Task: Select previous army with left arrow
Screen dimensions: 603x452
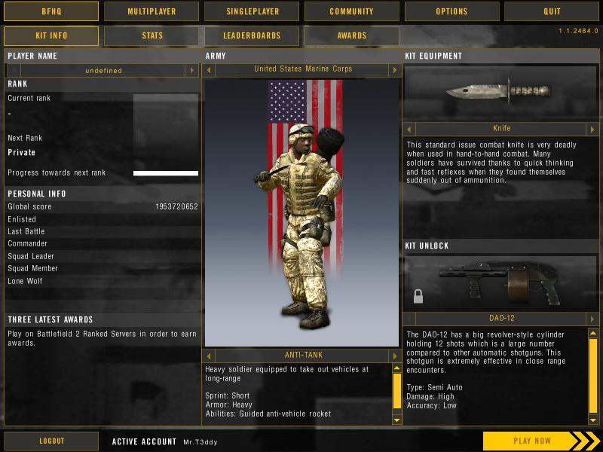Action: [209, 70]
